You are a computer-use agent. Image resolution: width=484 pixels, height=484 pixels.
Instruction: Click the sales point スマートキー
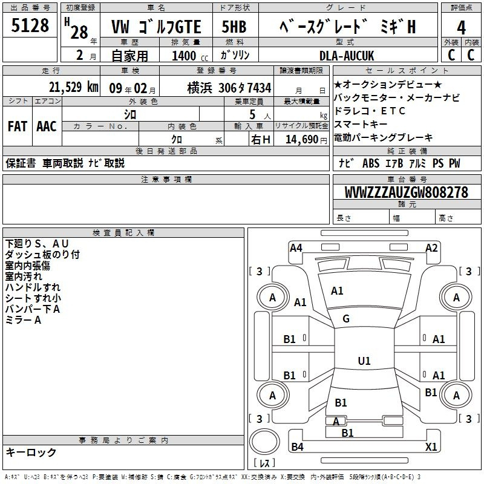pyautogui.click(x=361, y=124)
